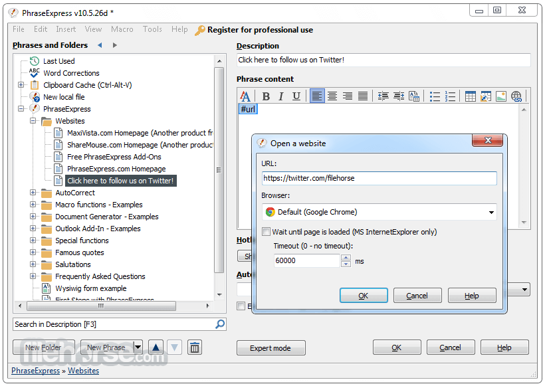Screen dimensions: 545x386
Task: Click the tree's horizontal scrollbar thumb
Action: pyautogui.click(x=101, y=306)
